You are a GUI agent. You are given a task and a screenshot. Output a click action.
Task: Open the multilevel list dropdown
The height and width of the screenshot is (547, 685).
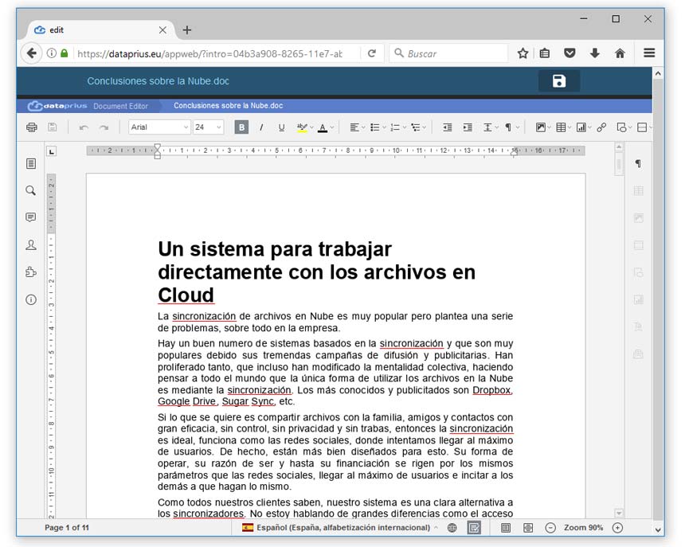(418, 127)
